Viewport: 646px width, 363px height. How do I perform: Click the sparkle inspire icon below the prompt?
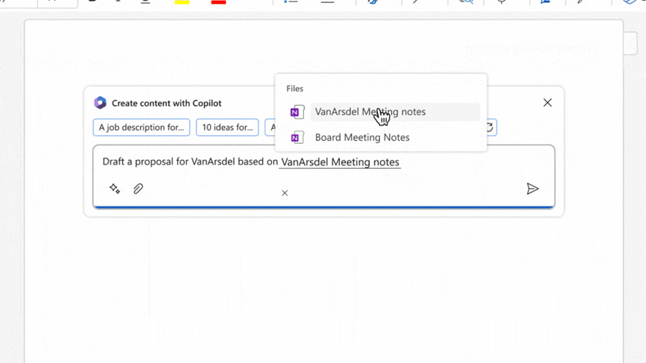click(x=115, y=189)
